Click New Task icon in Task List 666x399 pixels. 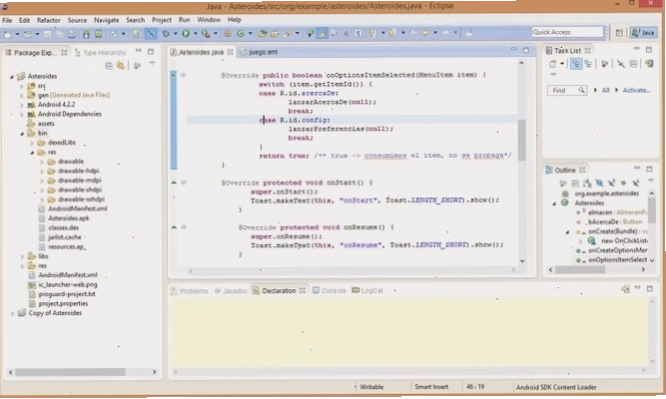552,64
